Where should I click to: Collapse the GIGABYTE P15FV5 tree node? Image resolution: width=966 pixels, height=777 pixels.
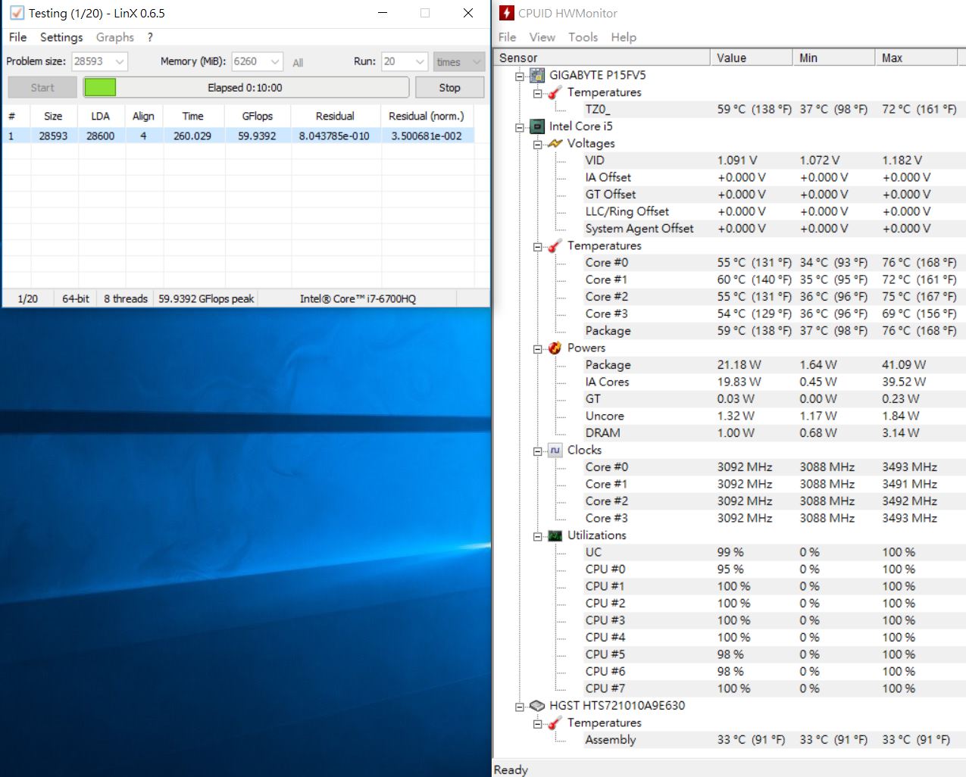coord(520,76)
